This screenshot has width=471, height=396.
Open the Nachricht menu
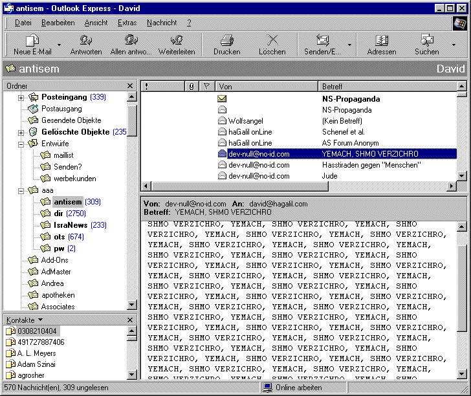(162, 23)
